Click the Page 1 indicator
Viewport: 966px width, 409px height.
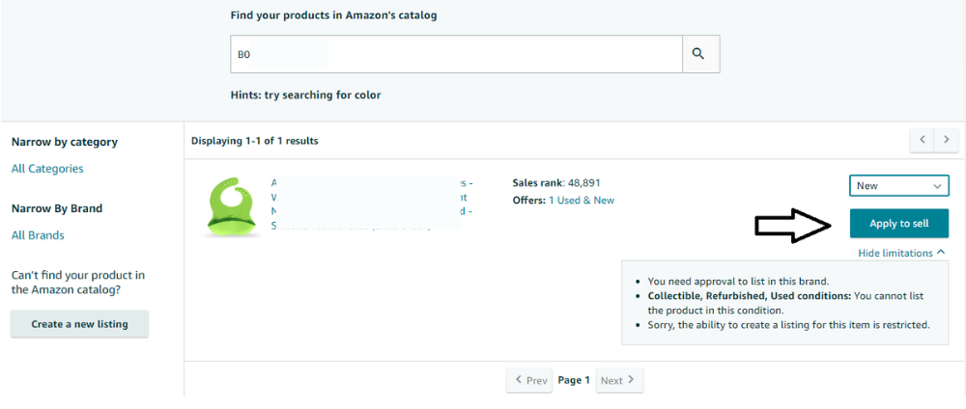point(574,380)
